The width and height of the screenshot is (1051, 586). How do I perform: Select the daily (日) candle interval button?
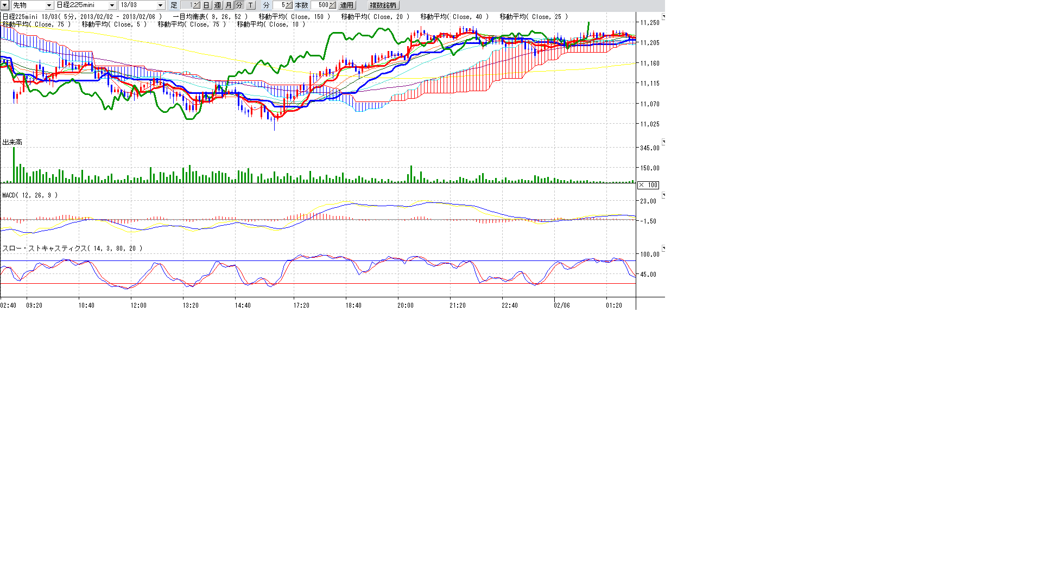(206, 5)
